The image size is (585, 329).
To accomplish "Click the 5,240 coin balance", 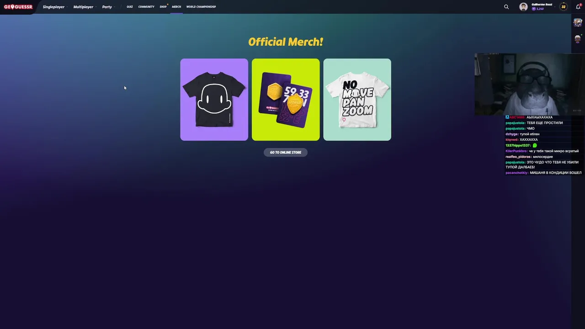I will pyautogui.click(x=540, y=9).
